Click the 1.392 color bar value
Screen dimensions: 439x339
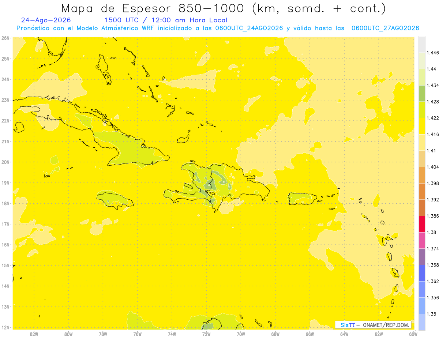(432, 200)
